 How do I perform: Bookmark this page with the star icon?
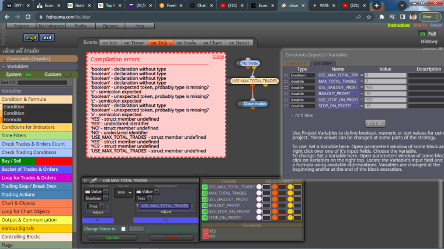(369, 17)
